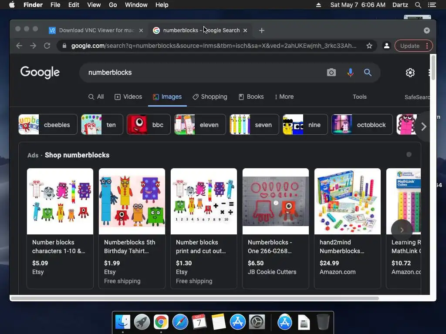
Task: Click the $5.09 price text
Action: [40, 263]
